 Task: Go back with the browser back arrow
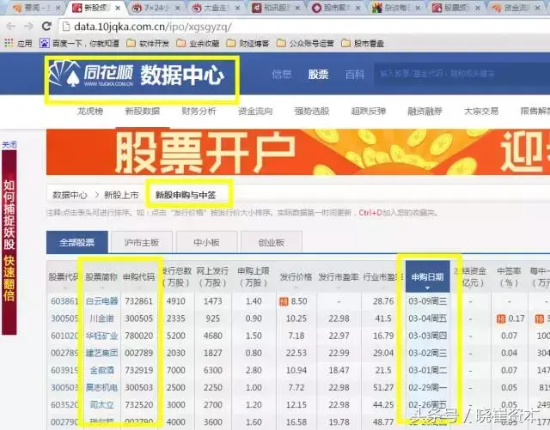[x=11, y=27]
